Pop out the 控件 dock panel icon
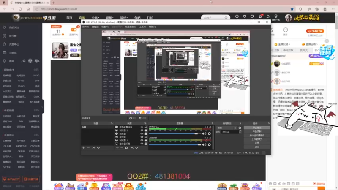The height and width of the screenshot is (190, 338). click(269, 123)
